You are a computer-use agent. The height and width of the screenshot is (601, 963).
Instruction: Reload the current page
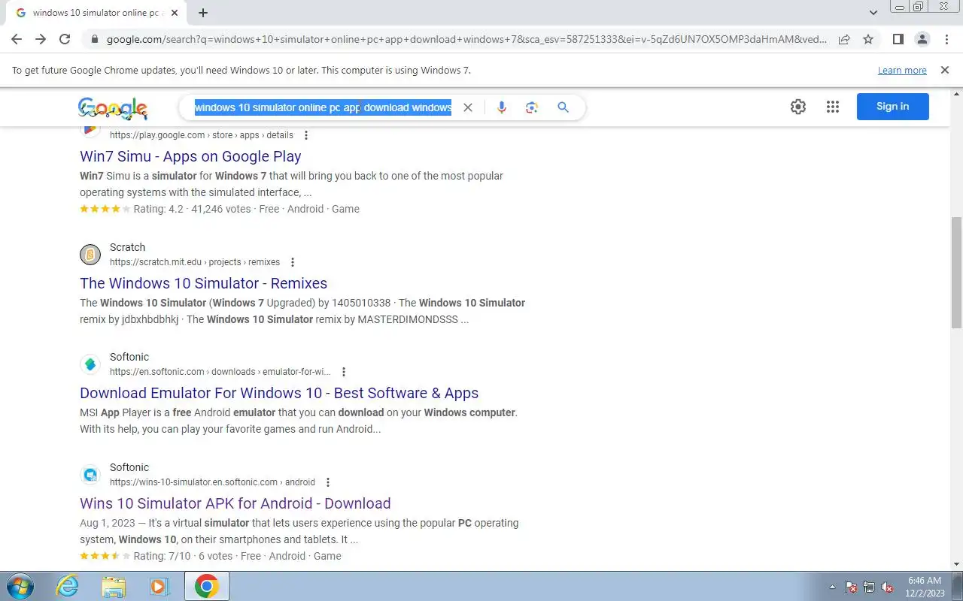[x=65, y=39]
